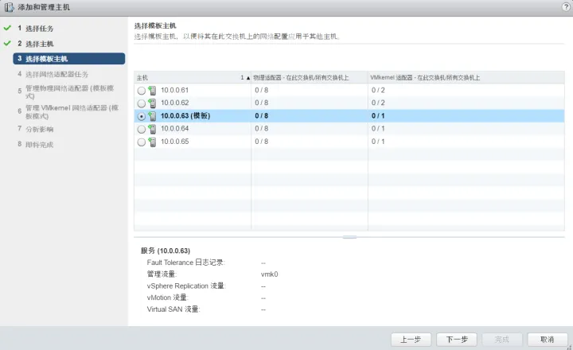Click the add and manage hosts title icon
Screen dimensions: 573x350
[x=9, y=7]
